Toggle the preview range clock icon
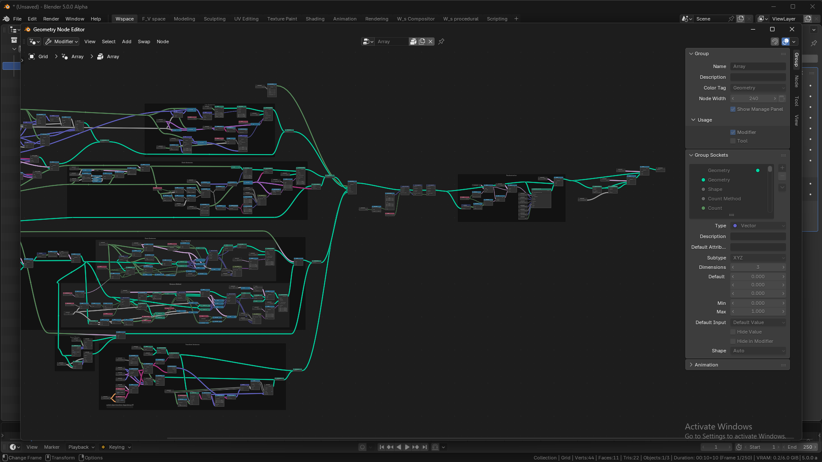The width and height of the screenshot is (822, 462). pyautogui.click(x=739, y=447)
